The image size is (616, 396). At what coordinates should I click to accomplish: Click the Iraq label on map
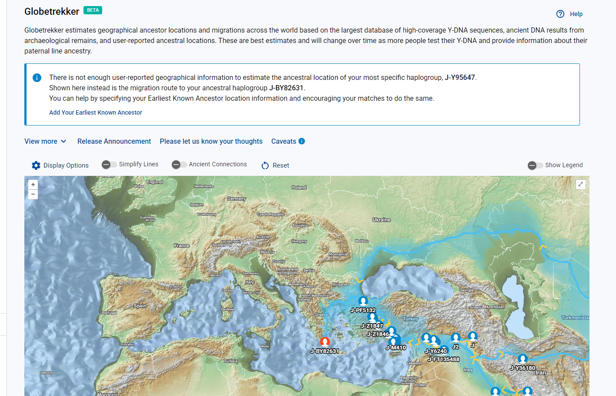click(x=468, y=370)
